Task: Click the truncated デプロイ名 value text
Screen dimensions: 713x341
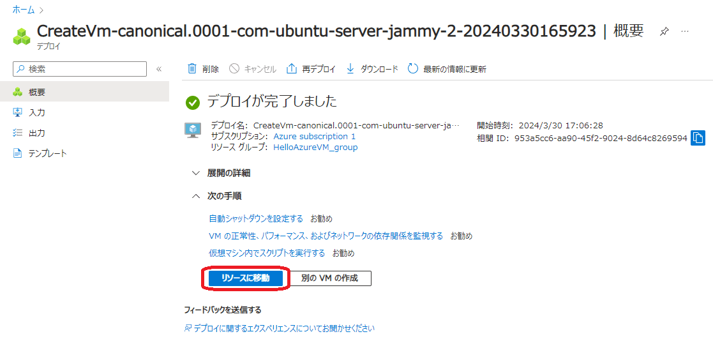Action: pyautogui.click(x=356, y=126)
